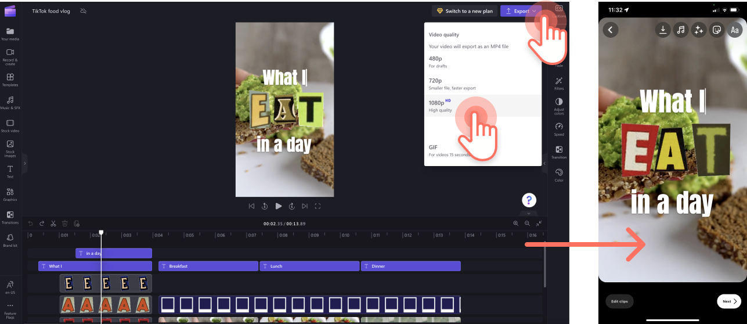747x324 pixels.
Task: Click the Clipchamp logo icon
Action: point(10,11)
